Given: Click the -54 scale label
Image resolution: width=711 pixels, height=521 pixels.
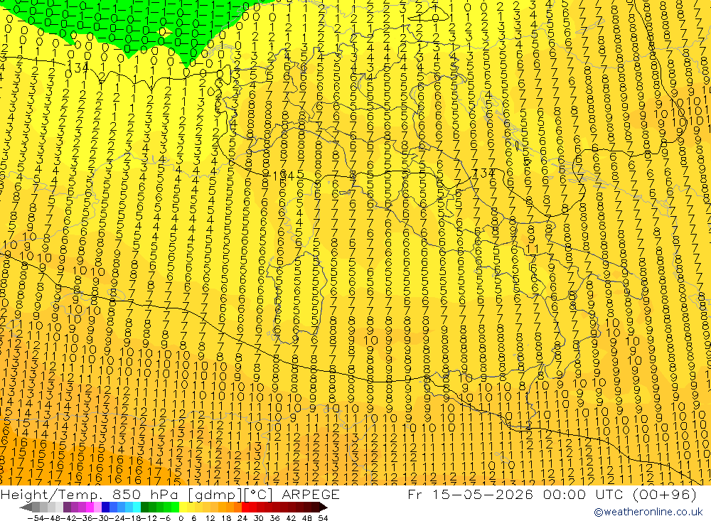Looking at the screenshot, I should pyautogui.click(x=36, y=518).
